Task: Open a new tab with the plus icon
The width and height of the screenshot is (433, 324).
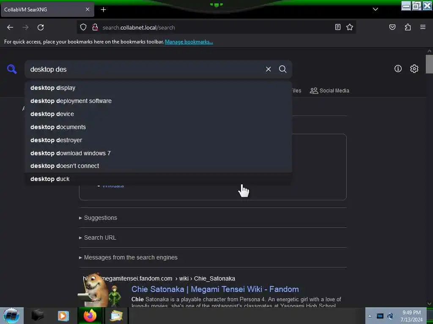Action: [103, 10]
